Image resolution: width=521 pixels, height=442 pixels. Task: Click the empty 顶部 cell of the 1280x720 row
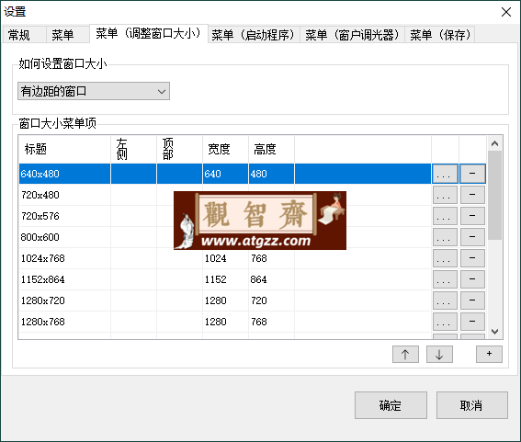(179, 300)
